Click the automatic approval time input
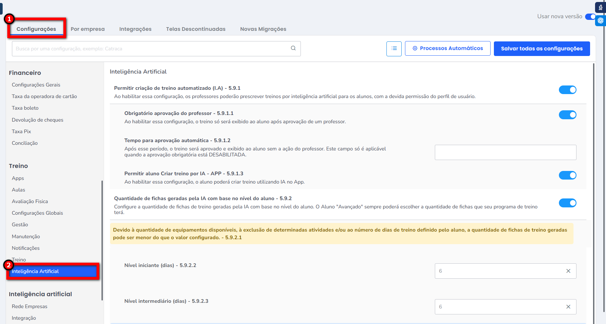Image resolution: width=606 pixels, height=324 pixels. coord(505,152)
